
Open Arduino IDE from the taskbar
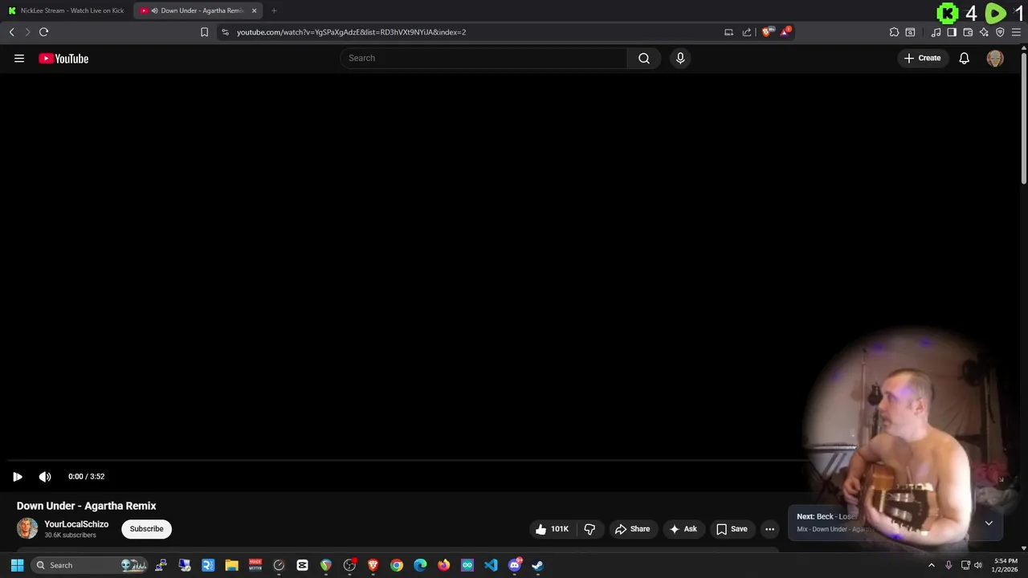pyautogui.click(x=467, y=565)
